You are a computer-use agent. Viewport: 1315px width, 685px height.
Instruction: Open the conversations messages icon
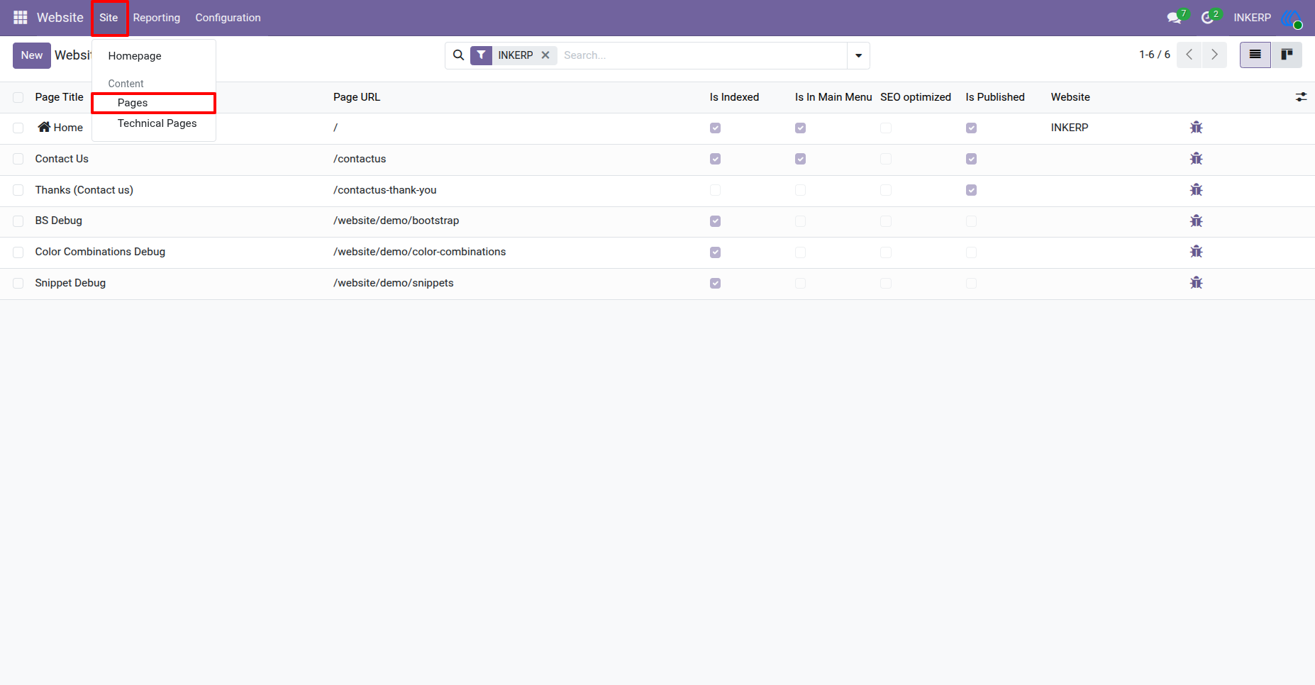click(x=1175, y=18)
